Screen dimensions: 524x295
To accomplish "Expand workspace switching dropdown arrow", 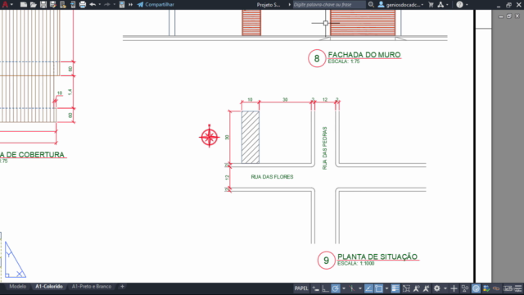I will tap(445, 288).
